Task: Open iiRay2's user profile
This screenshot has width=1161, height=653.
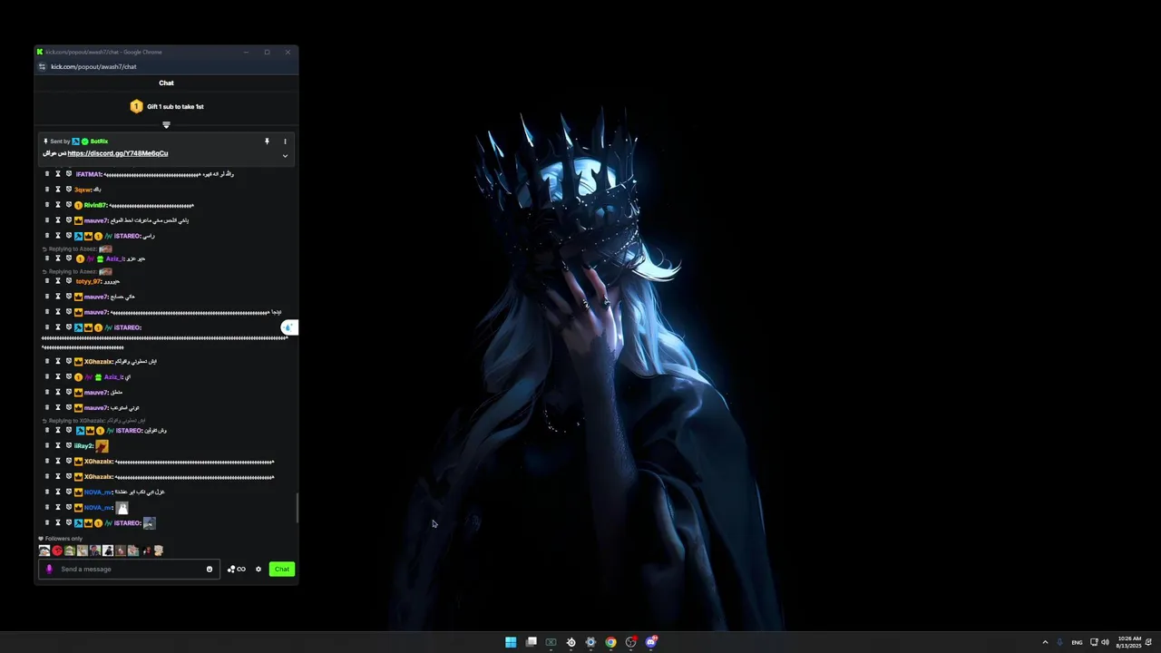Action: (x=83, y=446)
